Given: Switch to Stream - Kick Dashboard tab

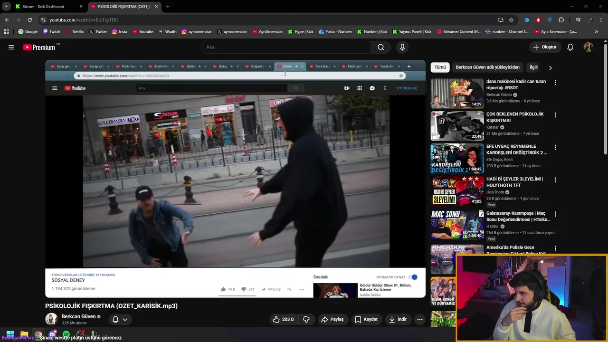Looking at the screenshot, I should click(x=44, y=7).
